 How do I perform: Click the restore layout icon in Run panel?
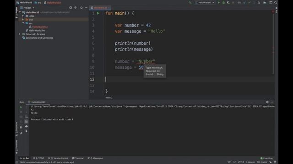(x=21, y=128)
